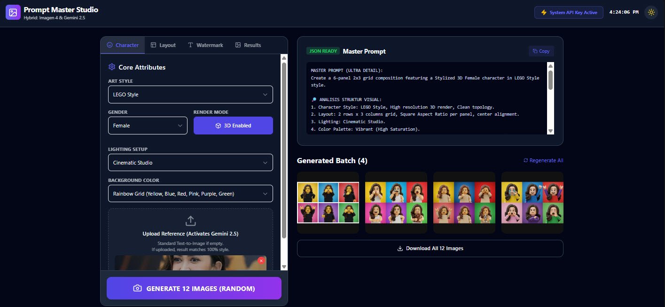The image size is (665, 307).
Task: Open the Results tab
Action: [248, 45]
